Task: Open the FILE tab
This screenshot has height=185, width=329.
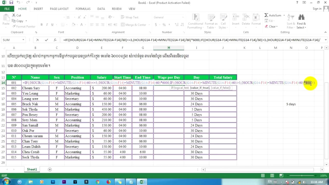Action: click(x=7, y=9)
